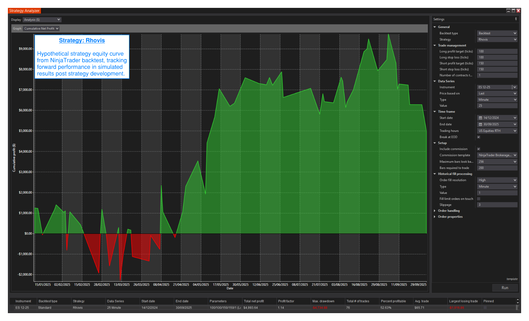The height and width of the screenshot is (321, 529).
Task: Toggle the Break at EOD checkbox
Action: (479, 137)
